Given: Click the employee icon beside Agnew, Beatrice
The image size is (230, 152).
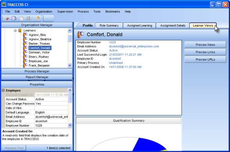Looking at the screenshot, I should [x=25, y=39].
